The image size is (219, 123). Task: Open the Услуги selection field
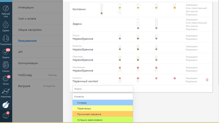[103, 89]
